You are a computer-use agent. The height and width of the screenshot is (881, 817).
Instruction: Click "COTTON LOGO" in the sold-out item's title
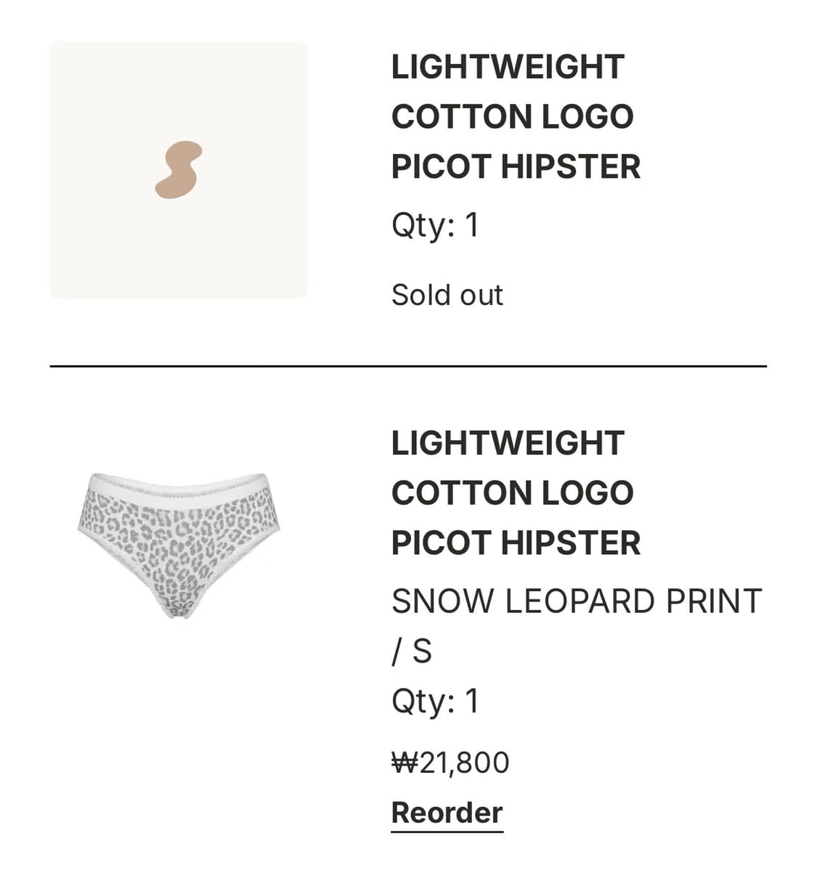click(512, 117)
